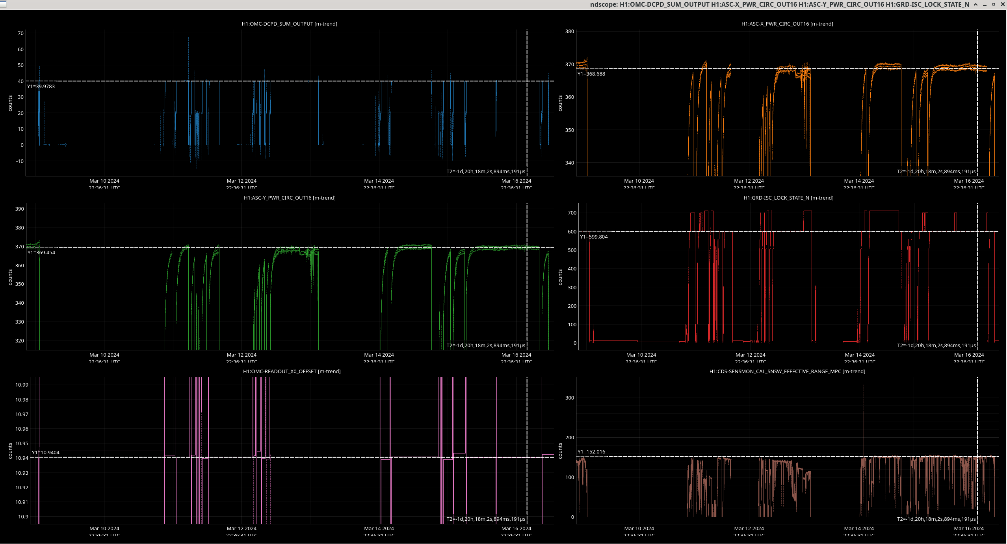This screenshot has height=544, width=1007.
Task: Maximize the ndscope window
Action: click(994, 4)
